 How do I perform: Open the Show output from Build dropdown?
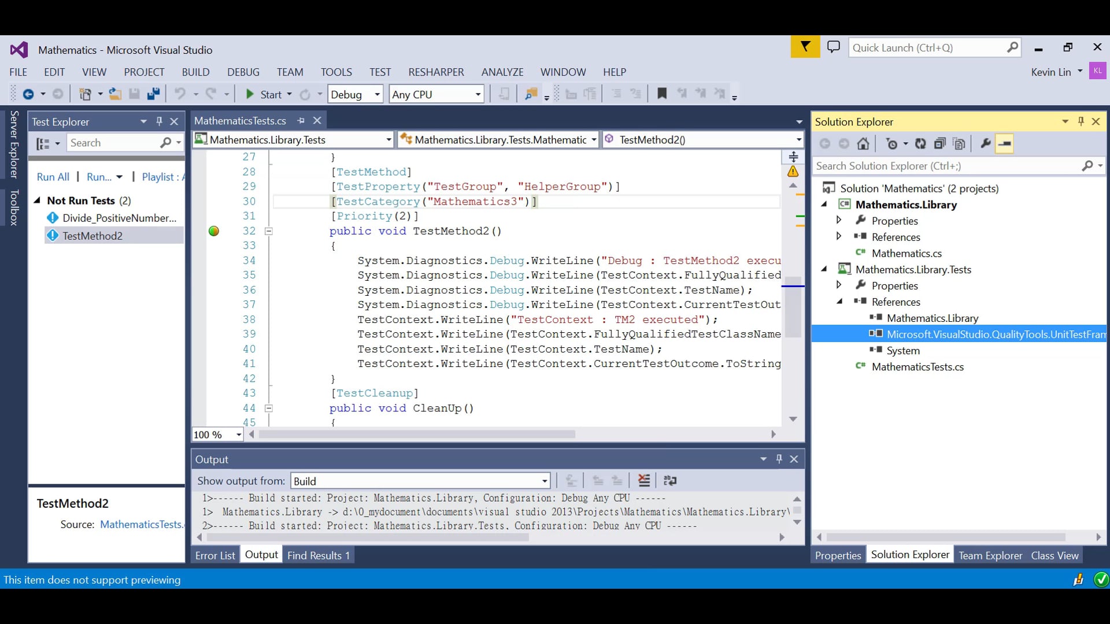(x=544, y=481)
